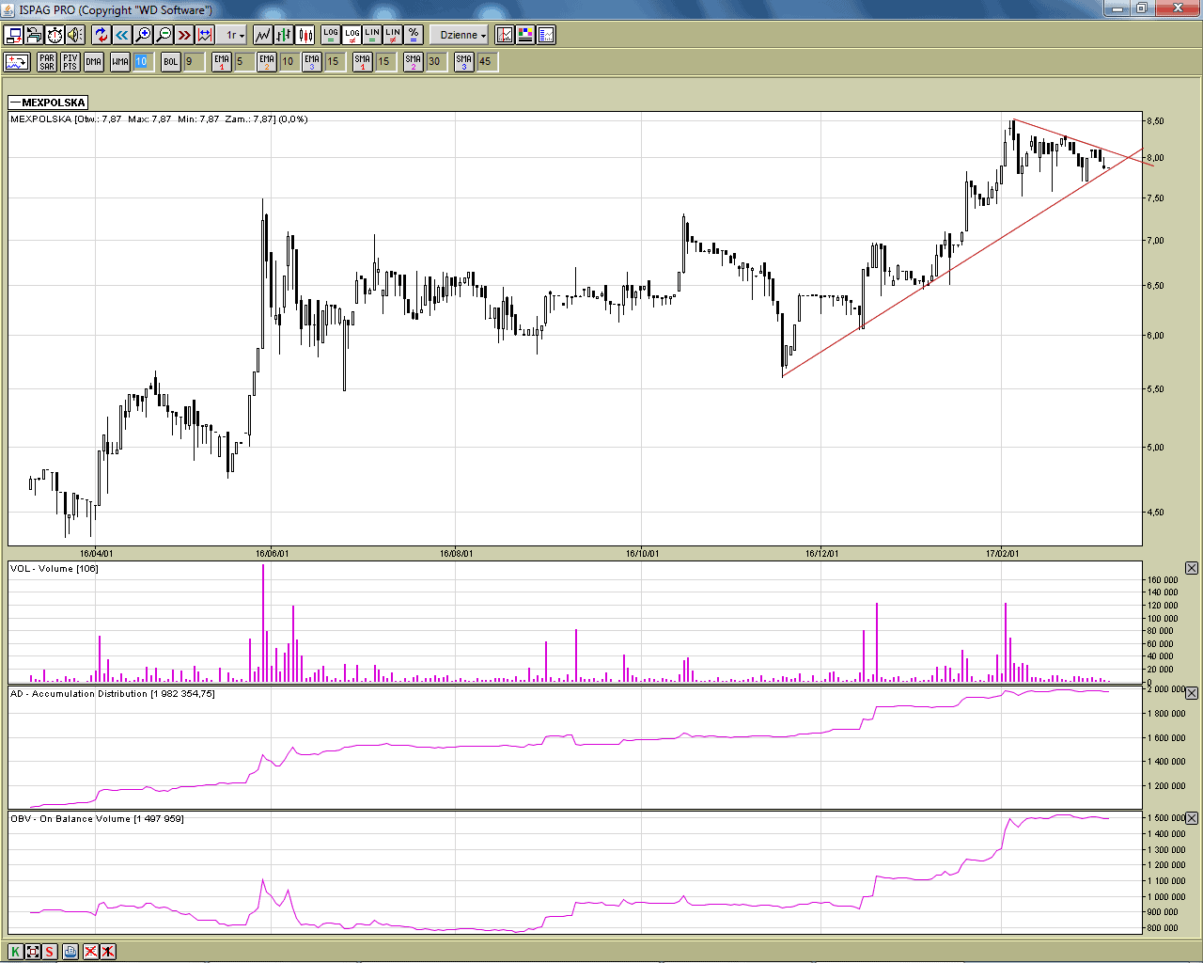Select the MEXPOLSKA chart tab
The image size is (1203, 963).
[48, 103]
